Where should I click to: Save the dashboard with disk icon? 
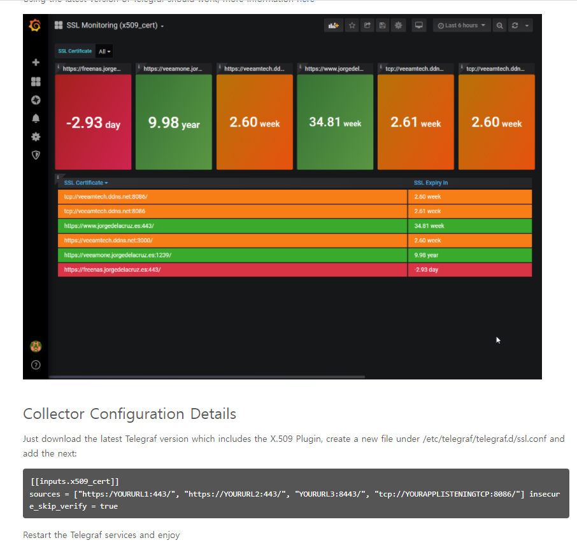(383, 25)
